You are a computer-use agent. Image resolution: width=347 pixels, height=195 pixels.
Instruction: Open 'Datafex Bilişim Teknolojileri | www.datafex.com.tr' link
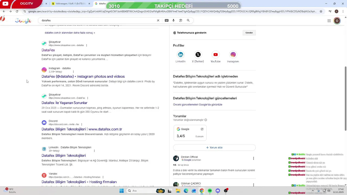tap(82, 129)
